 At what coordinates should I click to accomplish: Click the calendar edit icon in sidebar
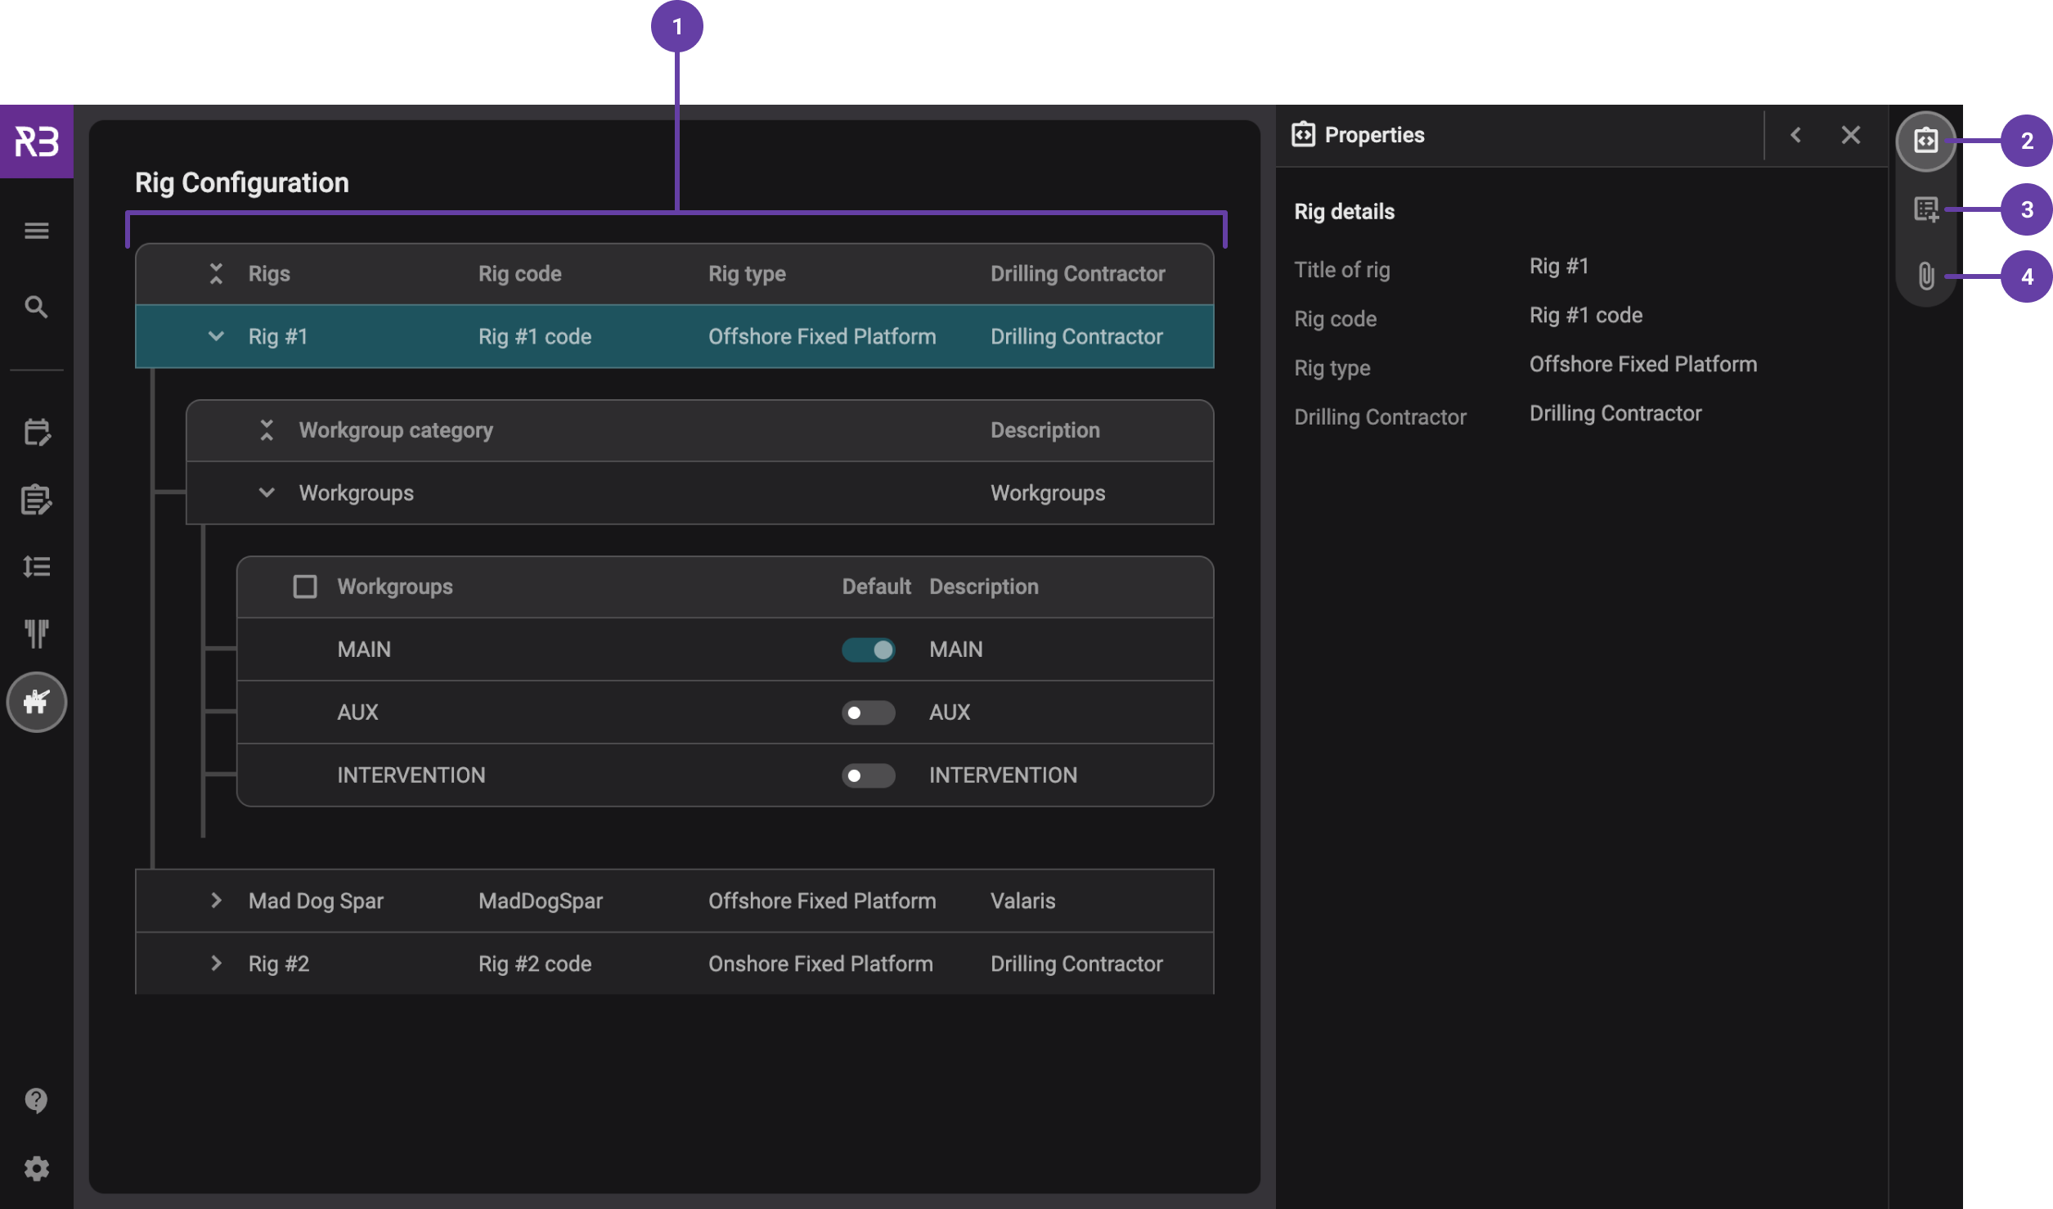[37, 432]
